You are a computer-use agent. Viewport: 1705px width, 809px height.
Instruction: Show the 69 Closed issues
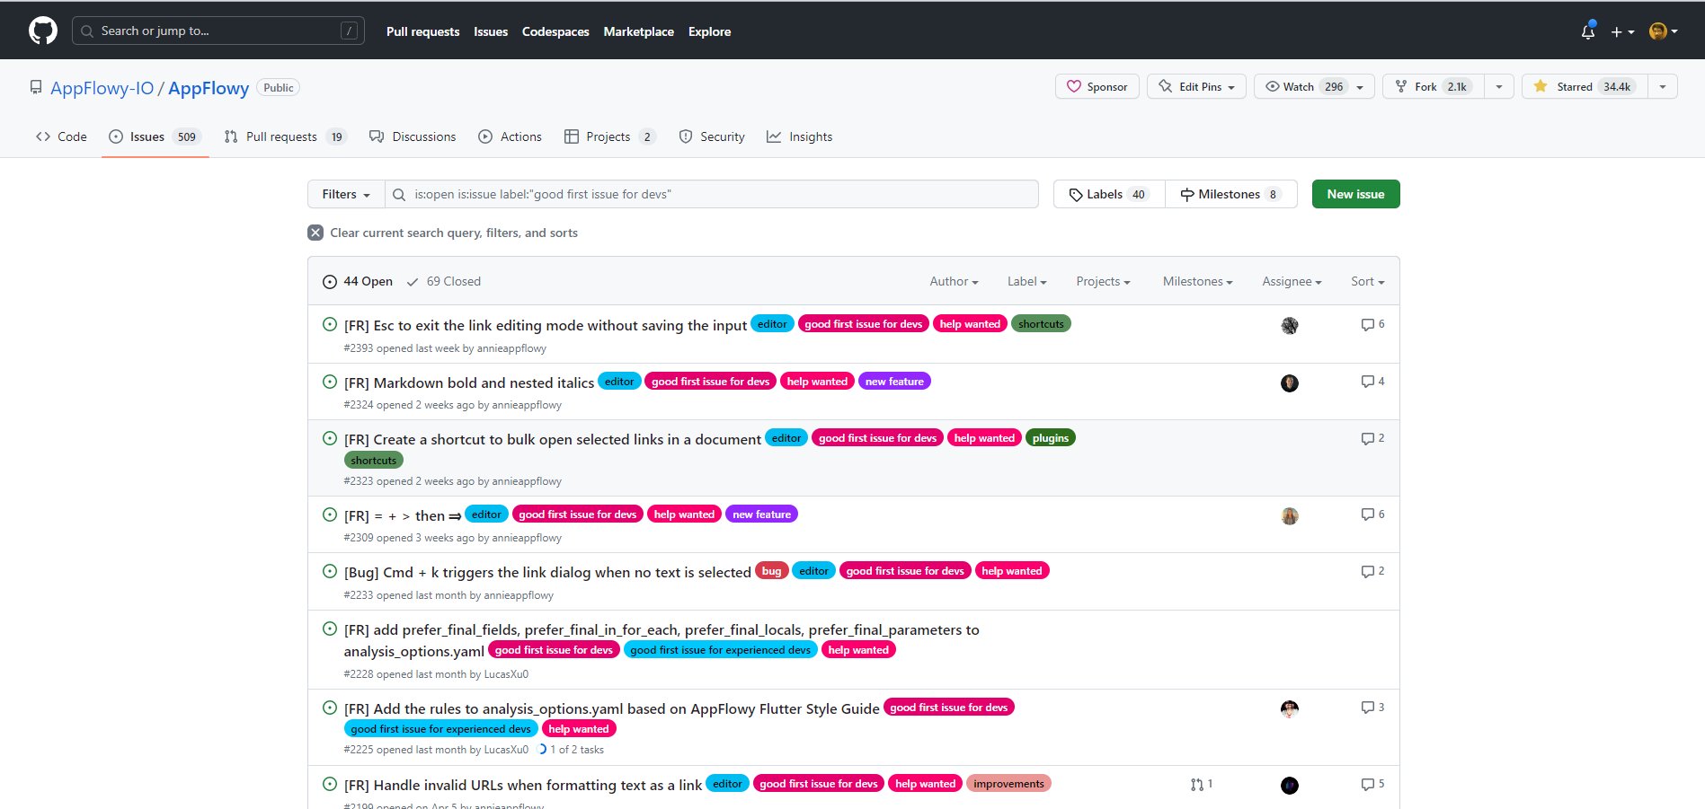tap(444, 281)
